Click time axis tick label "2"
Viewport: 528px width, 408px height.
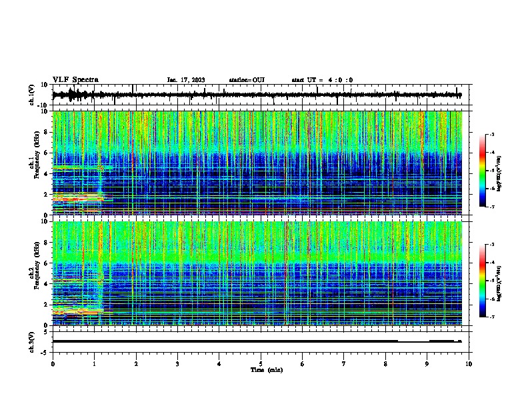pos(136,364)
